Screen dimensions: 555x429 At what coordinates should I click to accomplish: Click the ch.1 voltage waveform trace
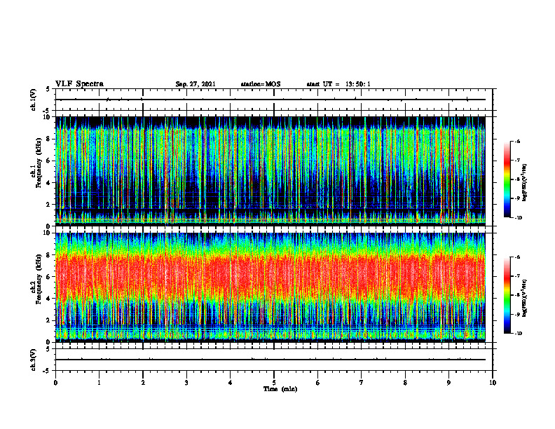point(270,100)
